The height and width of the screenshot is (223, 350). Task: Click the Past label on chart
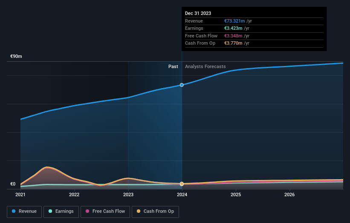click(173, 66)
